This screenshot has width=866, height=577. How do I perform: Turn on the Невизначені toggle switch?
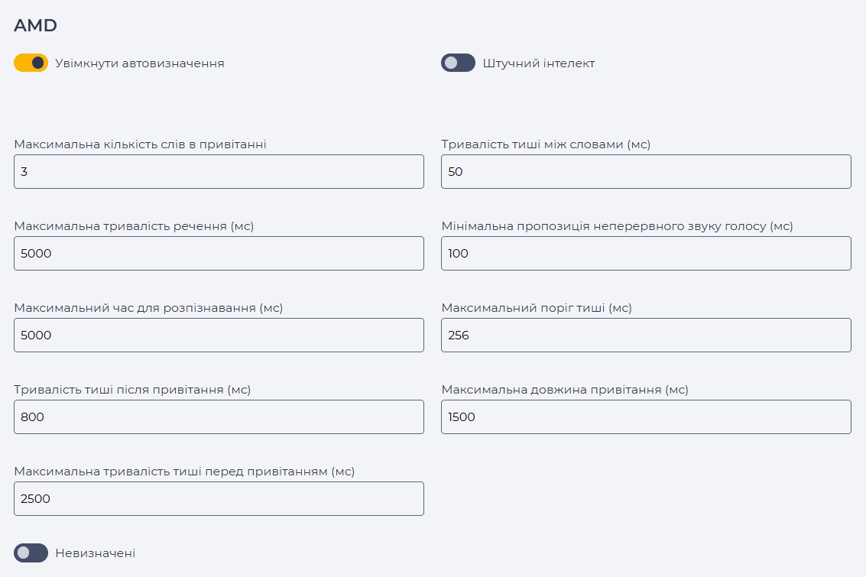pos(31,553)
